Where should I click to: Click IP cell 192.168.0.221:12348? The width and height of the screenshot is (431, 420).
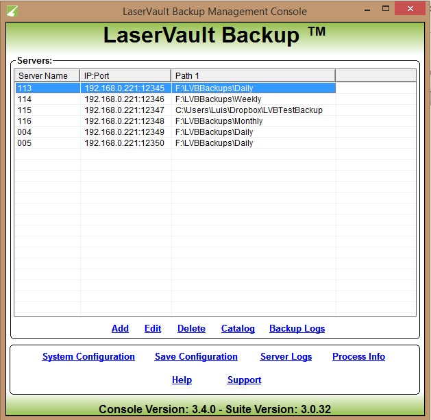click(x=125, y=121)
